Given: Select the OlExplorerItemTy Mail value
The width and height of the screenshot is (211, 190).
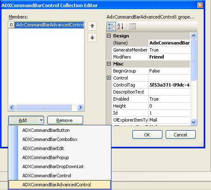Looking at the screenshot, I should click(169, 120).
